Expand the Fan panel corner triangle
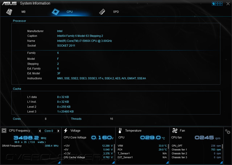The height and width of the screenshot is (165, 232). 221,162
